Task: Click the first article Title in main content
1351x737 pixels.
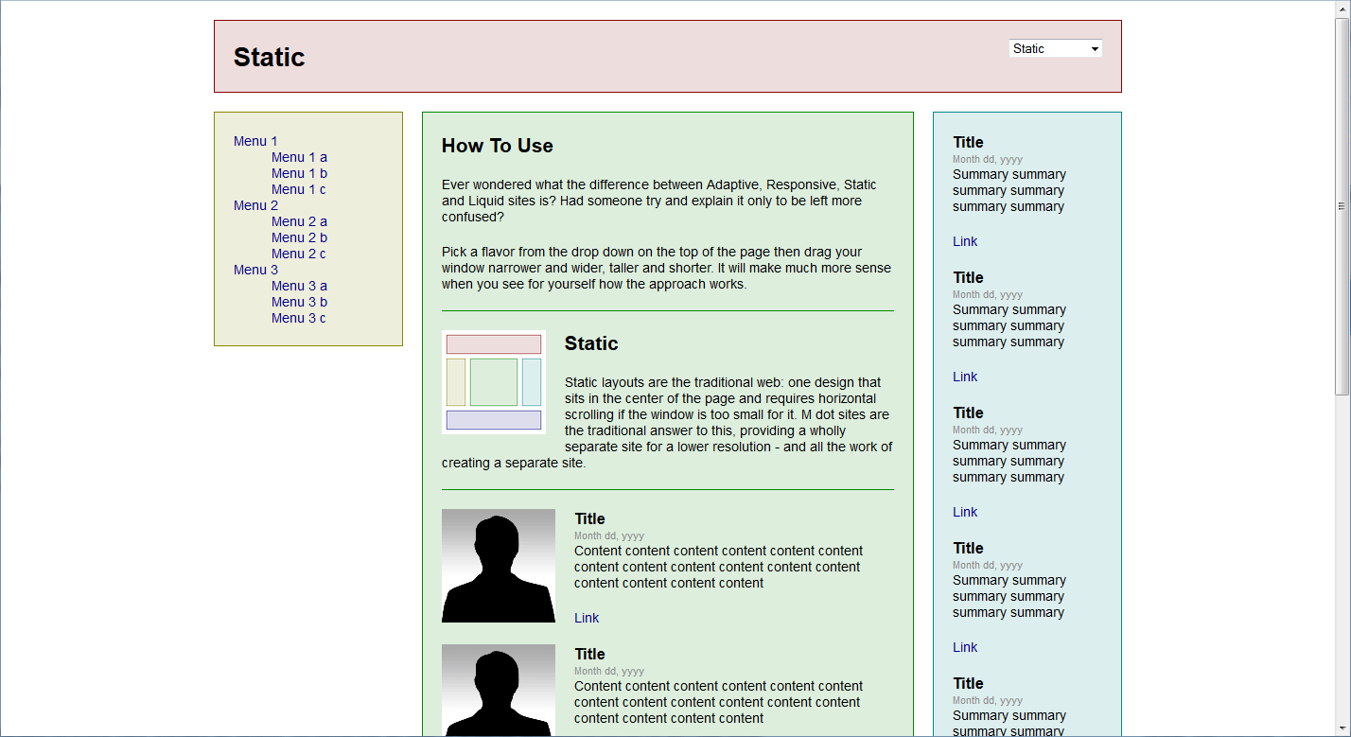Action: point(589,518)
